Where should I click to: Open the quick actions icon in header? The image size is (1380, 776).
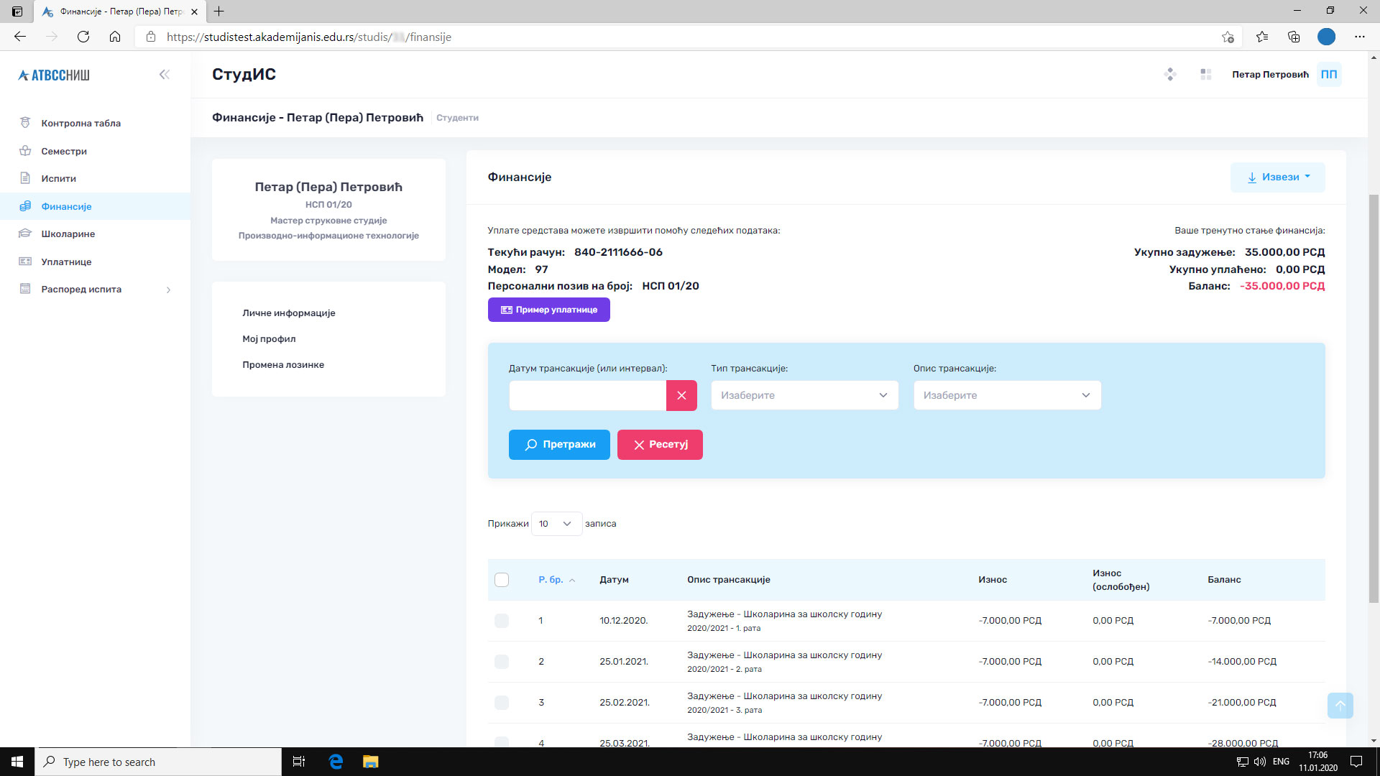tap(1170, 74)
